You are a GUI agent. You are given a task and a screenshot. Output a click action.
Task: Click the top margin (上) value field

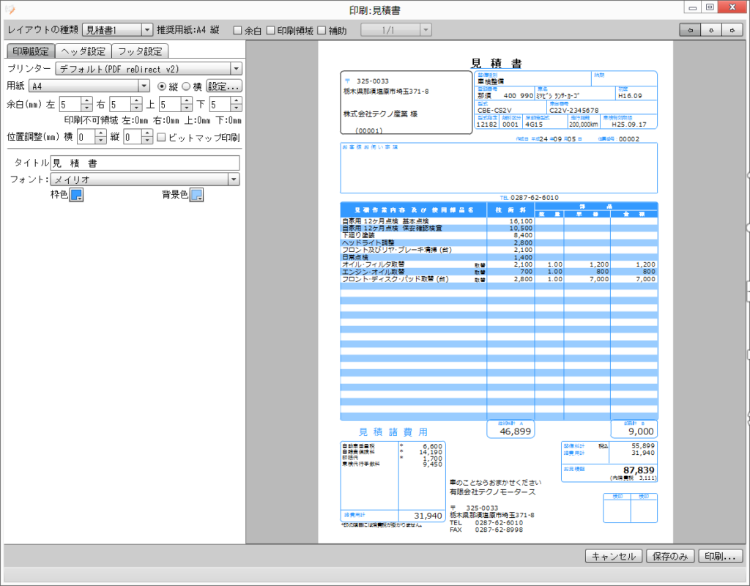pos(170,104)
